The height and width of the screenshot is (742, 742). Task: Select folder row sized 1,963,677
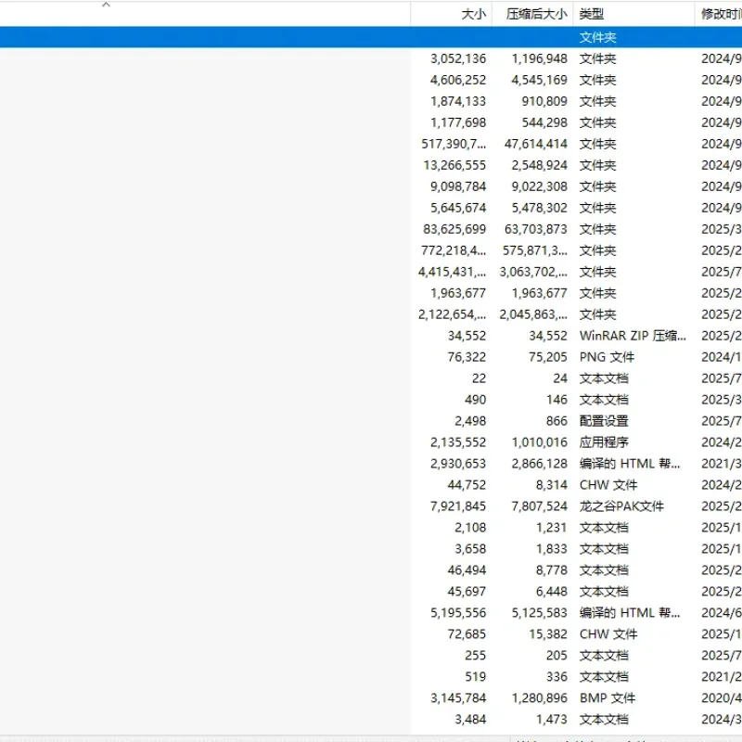371,293
